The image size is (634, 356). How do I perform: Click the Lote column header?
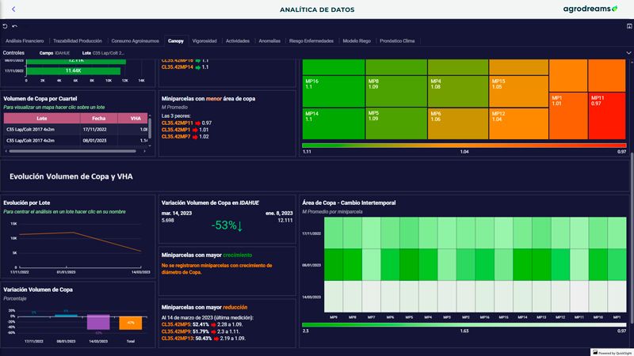(x=41, y=118)
